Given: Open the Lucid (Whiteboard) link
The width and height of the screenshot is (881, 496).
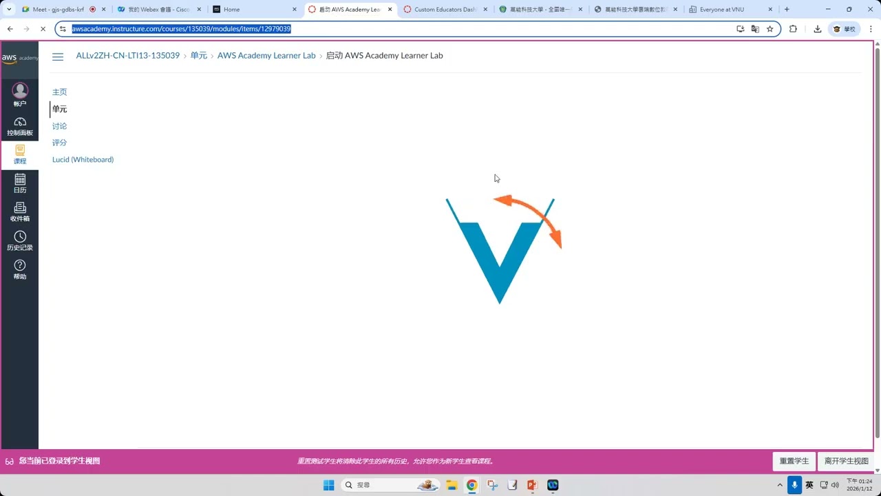Looking at the screenshot, I should point(83,160).
